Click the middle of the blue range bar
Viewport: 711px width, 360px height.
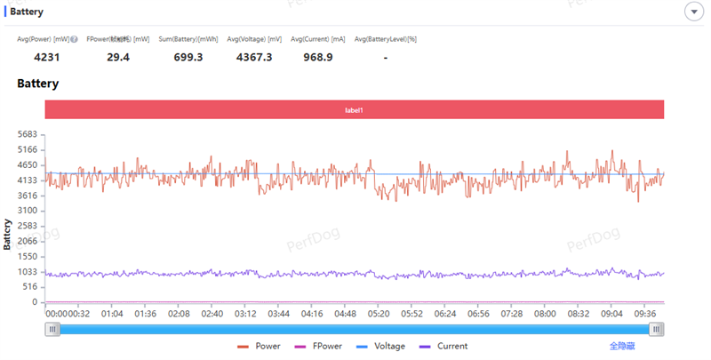[355, 329]
